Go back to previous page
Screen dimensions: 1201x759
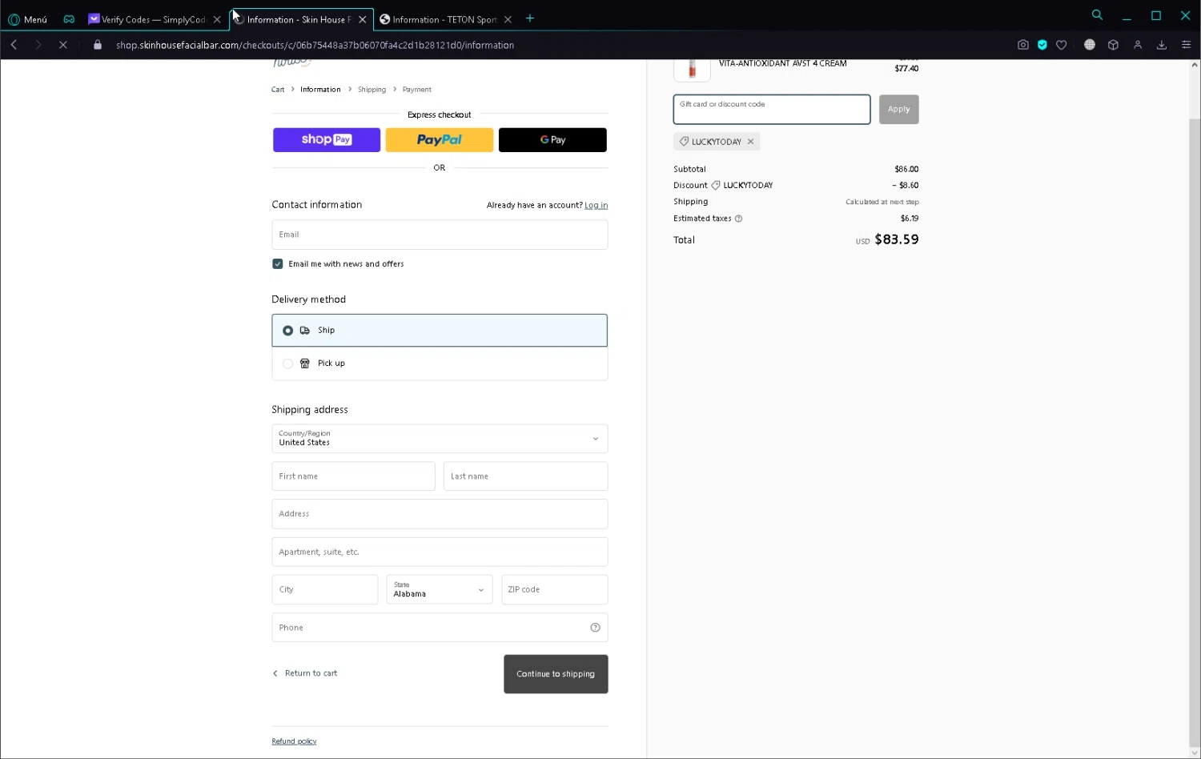tap(14, 45)
